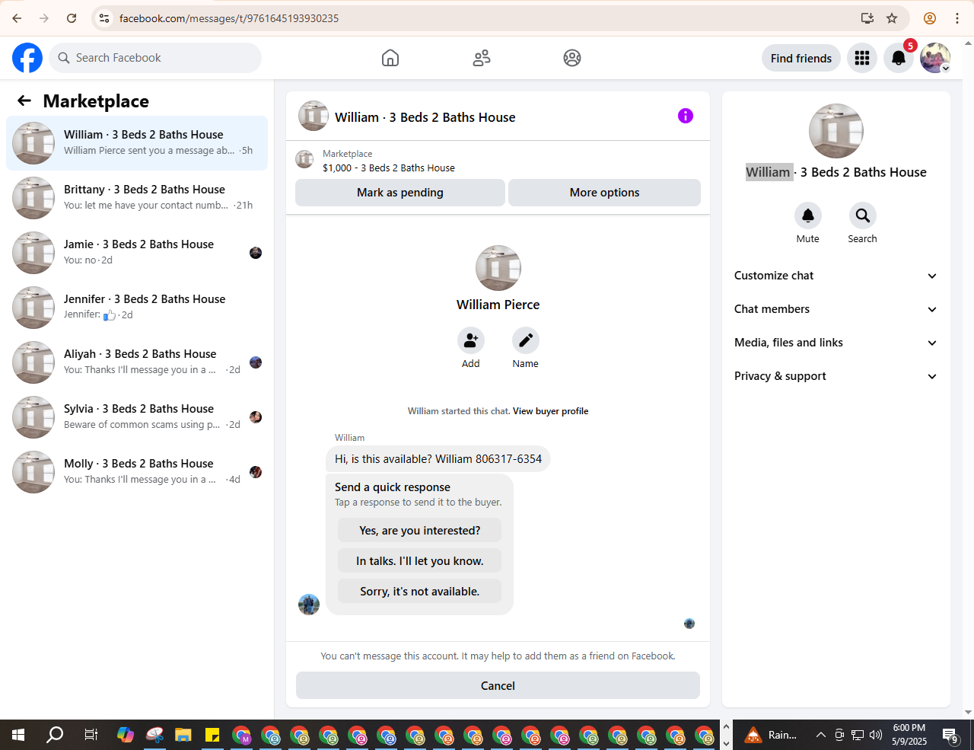Open the Windows Start menu
This screenshot has height=750, width=974.
pos(18,735)
